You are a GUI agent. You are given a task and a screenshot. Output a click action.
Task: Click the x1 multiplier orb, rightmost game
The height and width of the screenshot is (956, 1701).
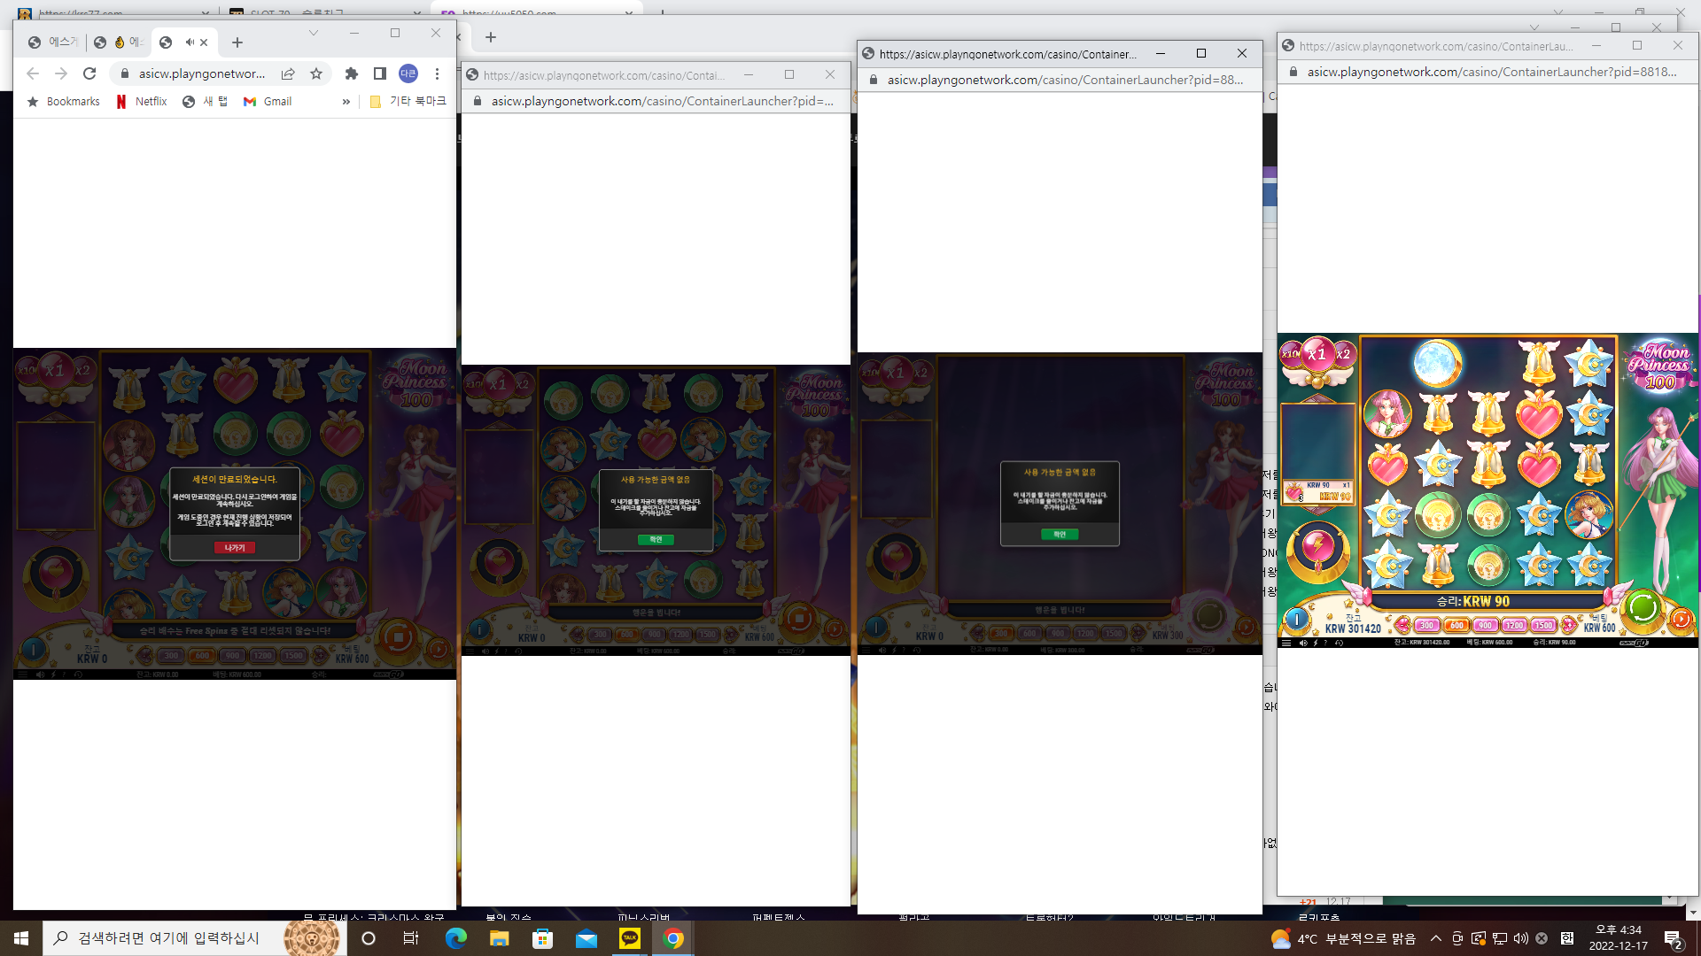click(x=1317, y=355)
